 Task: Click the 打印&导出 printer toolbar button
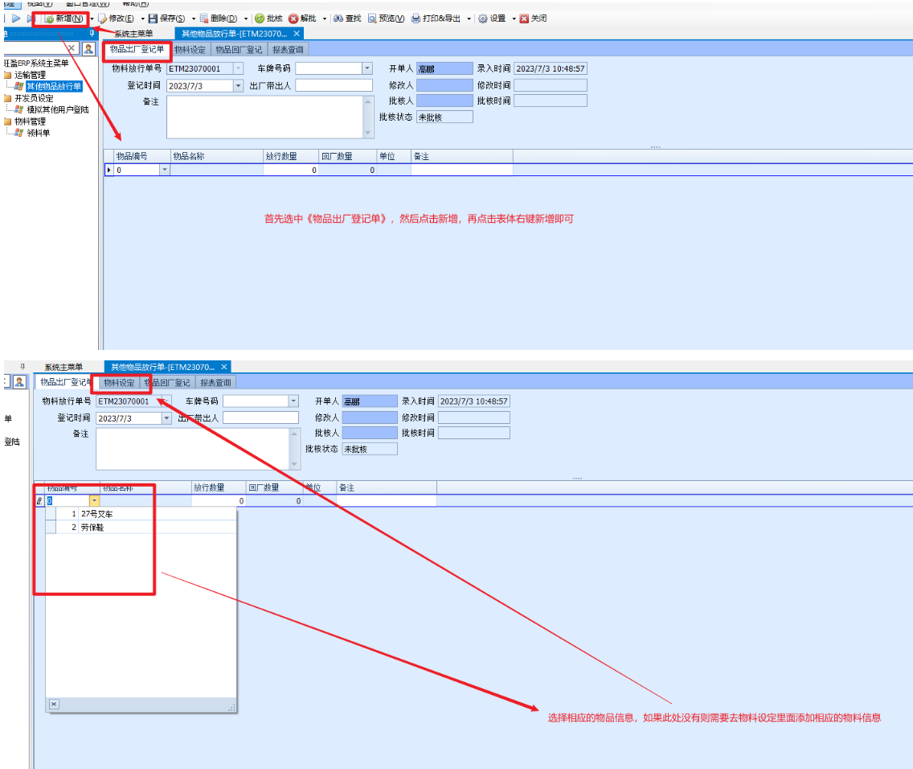click(436, 19)
